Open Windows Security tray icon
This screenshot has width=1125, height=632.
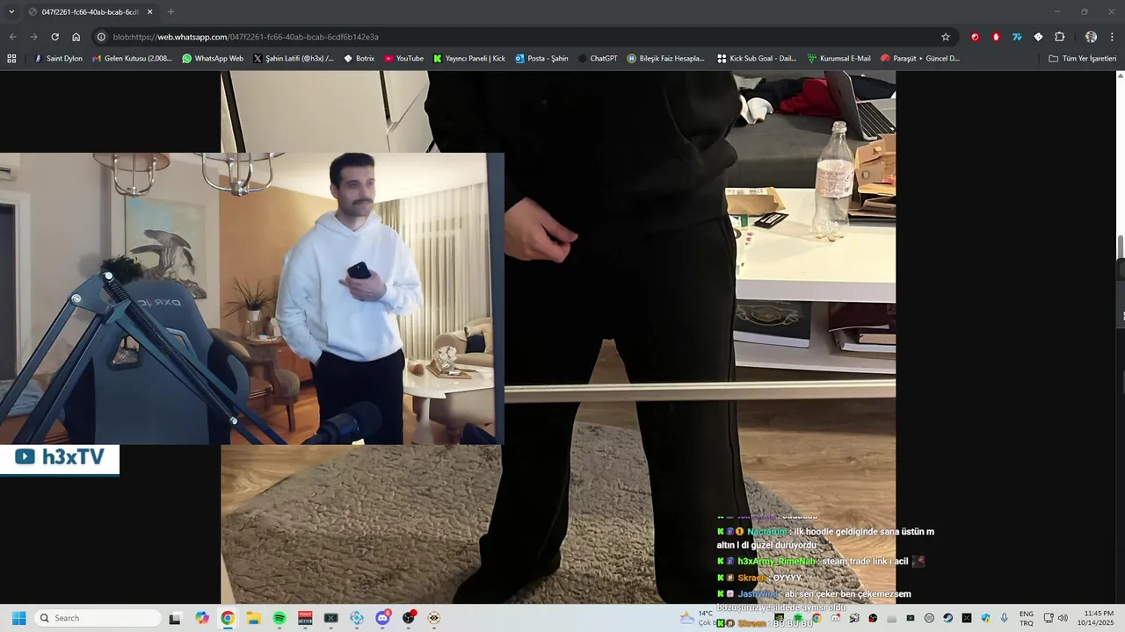(x=985, y=618)
